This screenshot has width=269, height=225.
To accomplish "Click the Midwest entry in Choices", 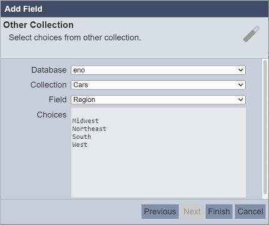I will pyautogui.click(x=85, y=121).
